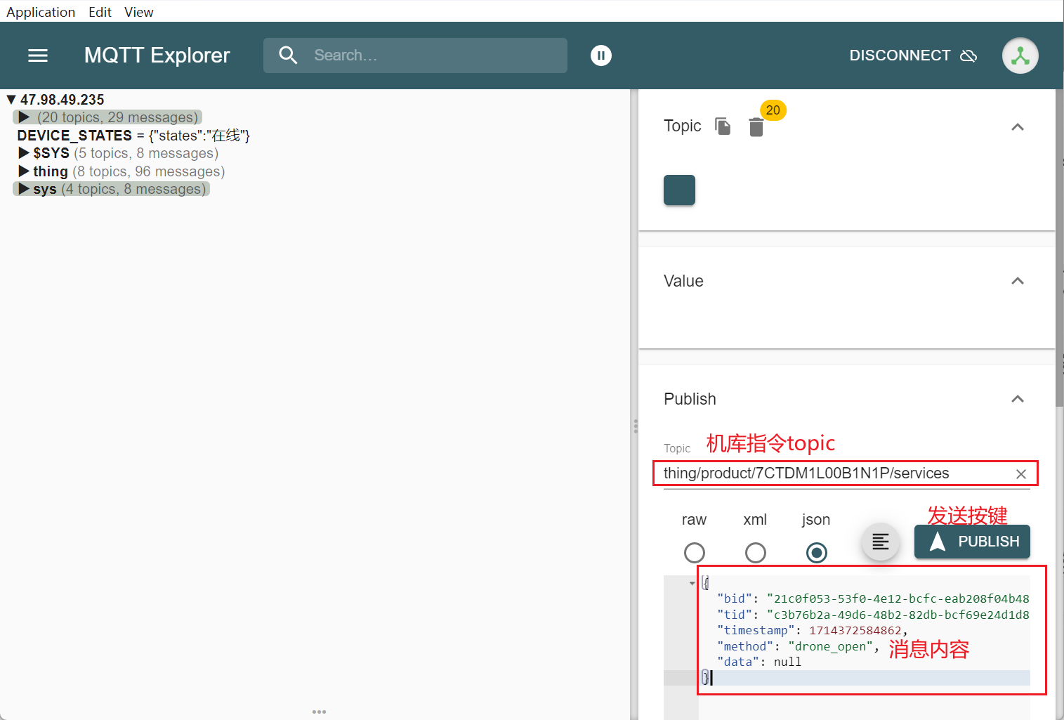Image resolution: width=1064 pixels, height=720 pixels.
Task: Open the View menu
Action: [138, 12]
